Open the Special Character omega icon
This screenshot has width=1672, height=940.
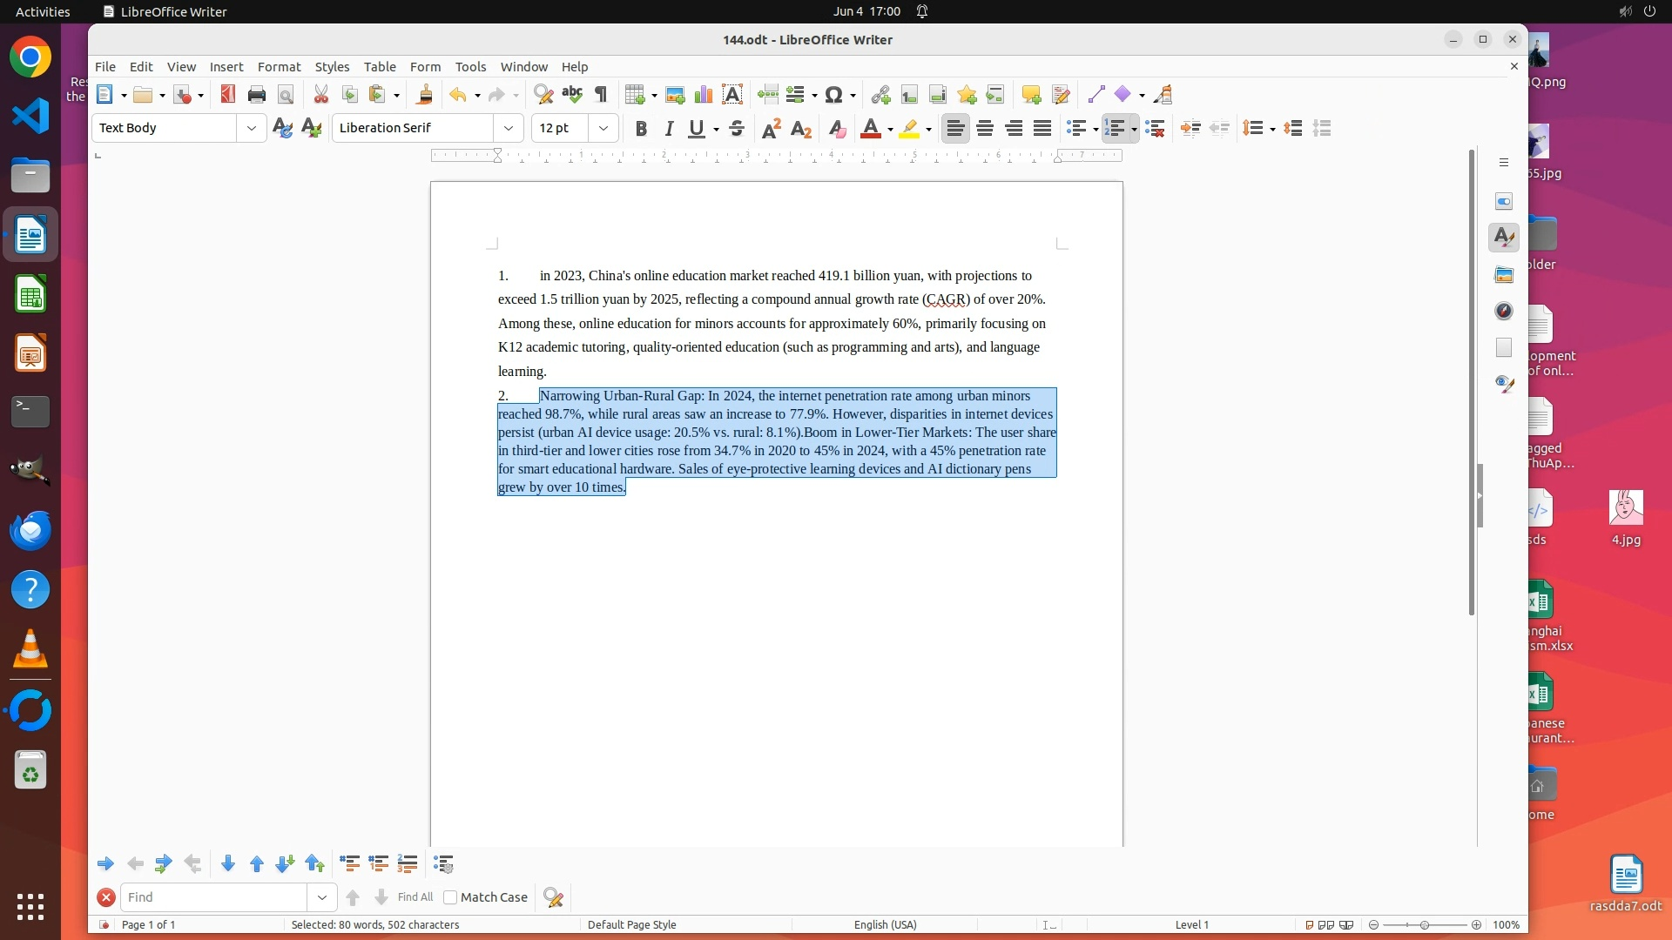(x=833, y=95)
